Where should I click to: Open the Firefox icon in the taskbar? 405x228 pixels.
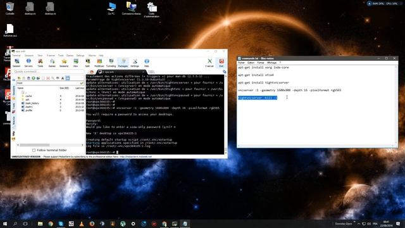tap(92, 224)
